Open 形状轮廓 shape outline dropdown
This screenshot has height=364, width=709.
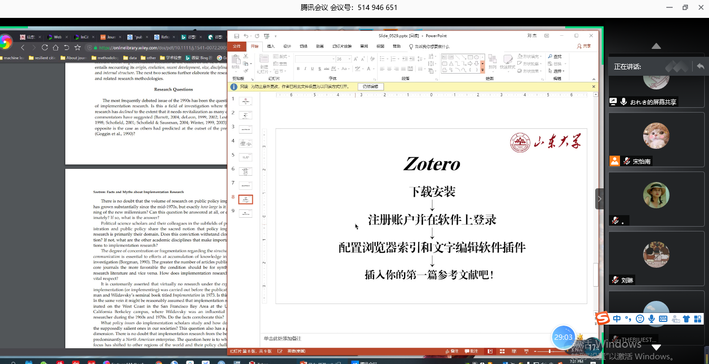[529, 64]
